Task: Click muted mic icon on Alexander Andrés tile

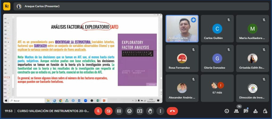Action: pos(193,80)
